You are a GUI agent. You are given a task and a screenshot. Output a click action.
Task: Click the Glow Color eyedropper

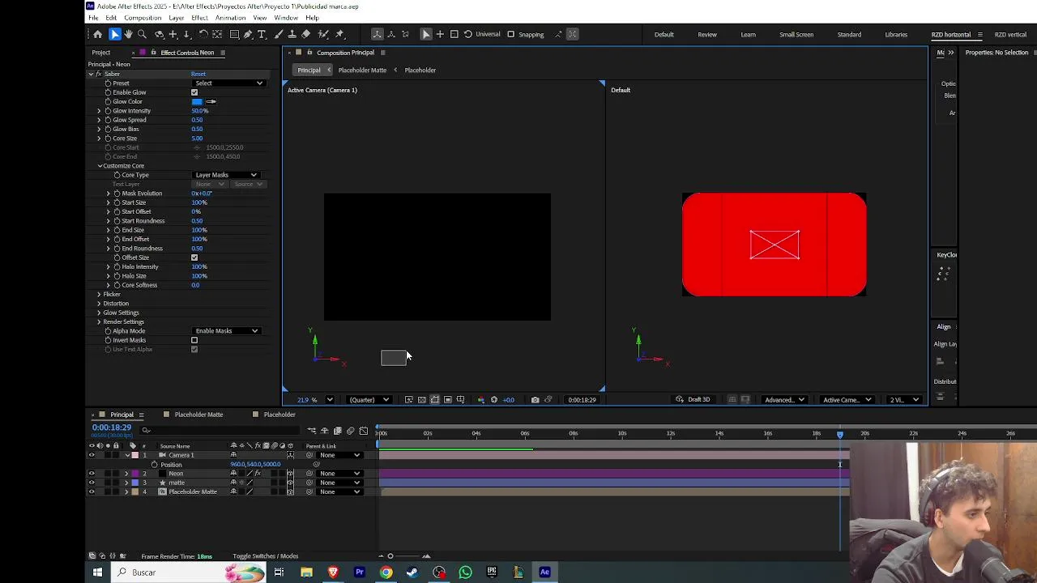pyautogui.click(x=211, y=102)
